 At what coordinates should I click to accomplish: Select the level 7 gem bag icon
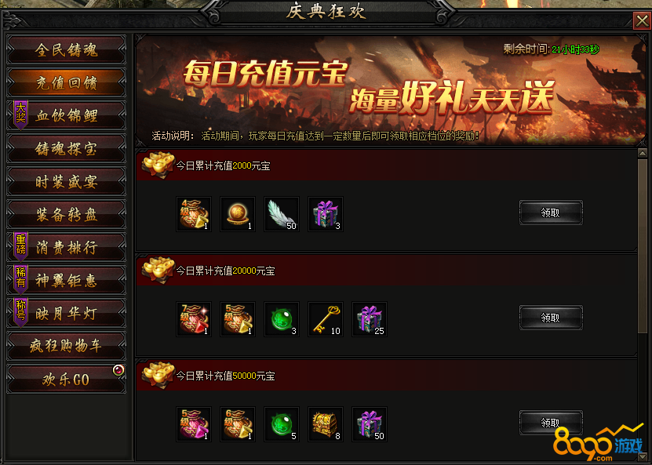click(x=194, y=319)
